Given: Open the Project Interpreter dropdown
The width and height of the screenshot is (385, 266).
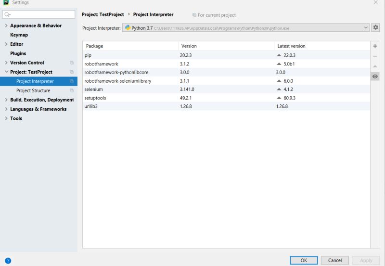Looking at the screenshot, I should (366, 28).
